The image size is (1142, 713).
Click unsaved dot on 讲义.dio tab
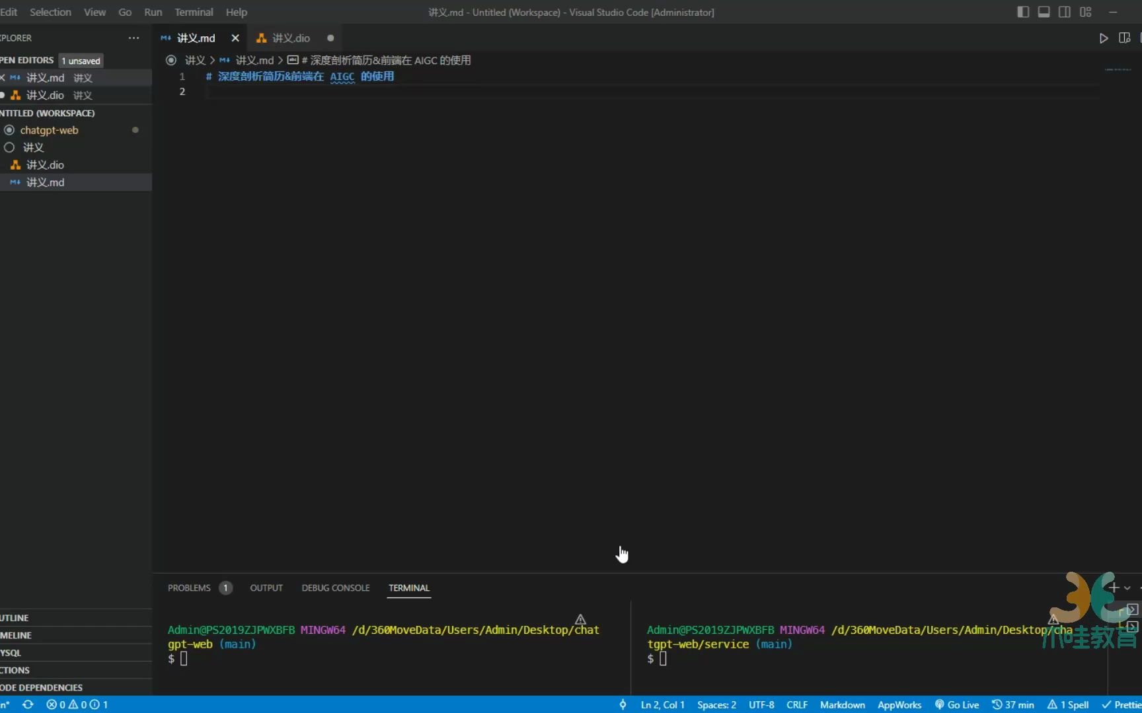point(330,38)
